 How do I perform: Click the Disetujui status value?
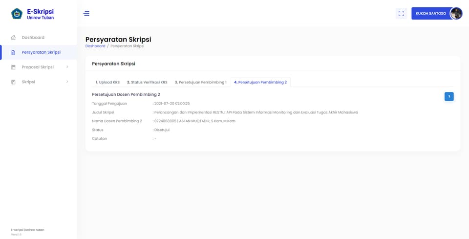162,130
